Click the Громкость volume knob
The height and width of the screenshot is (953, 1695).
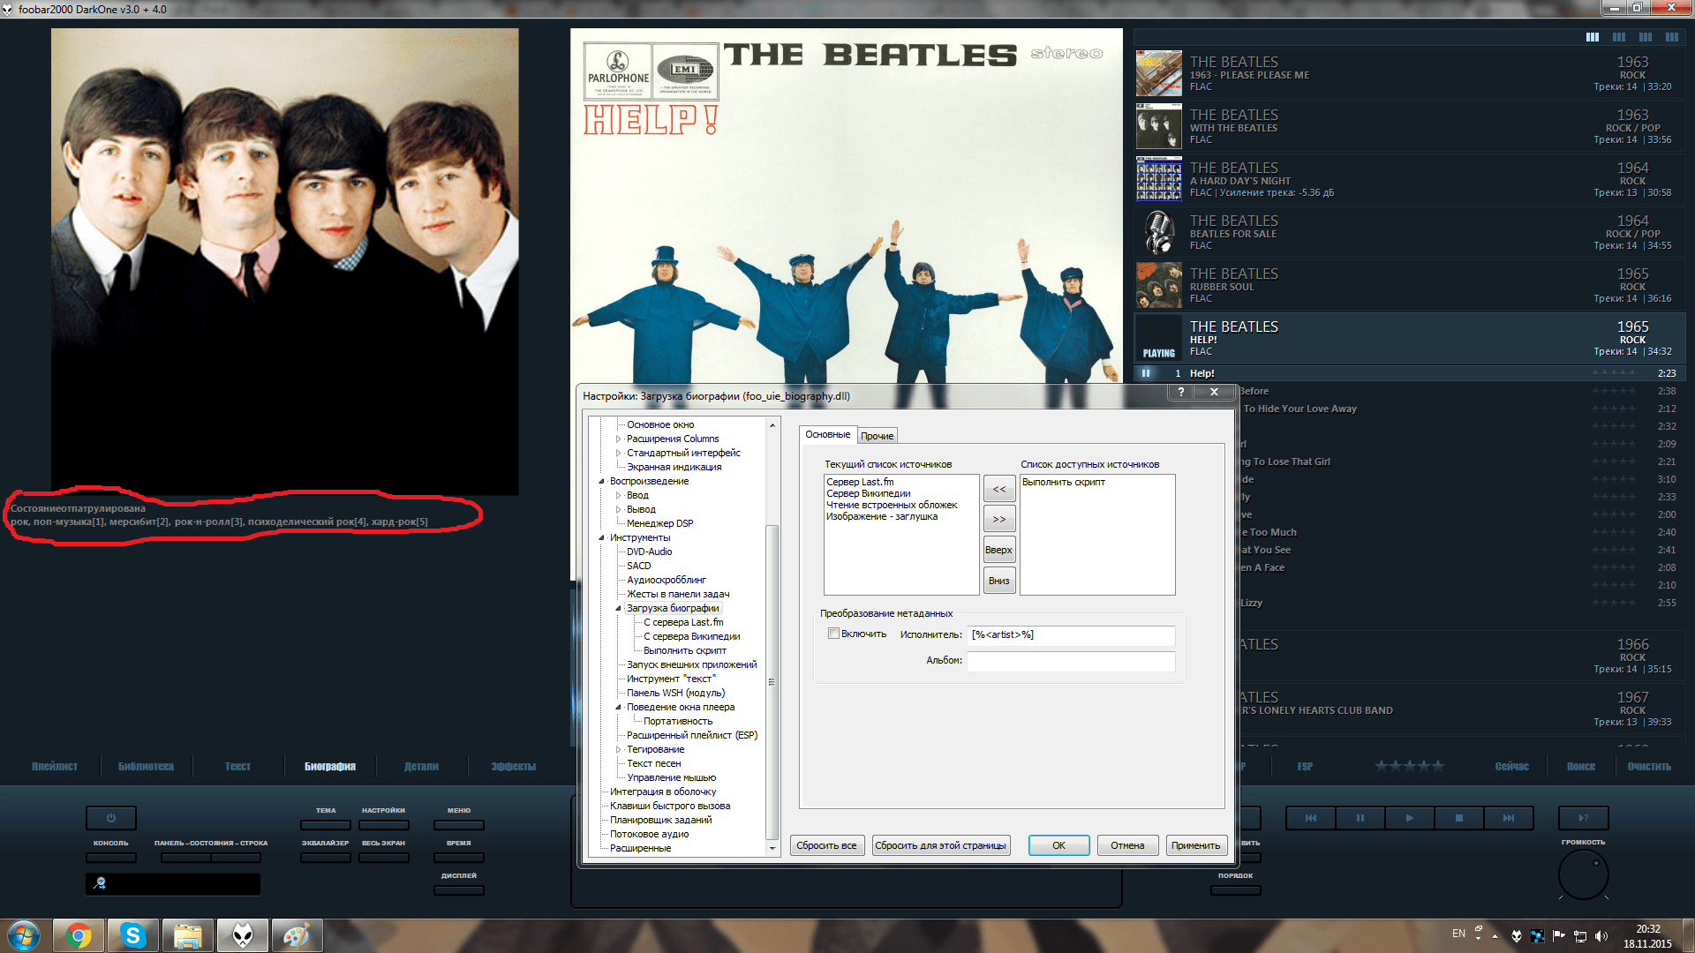[x=1583, y=874]
